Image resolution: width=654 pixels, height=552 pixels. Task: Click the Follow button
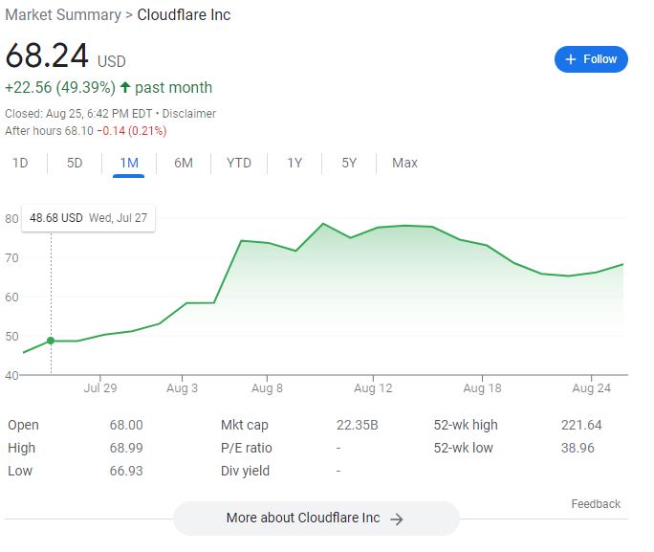pos(591,59)
